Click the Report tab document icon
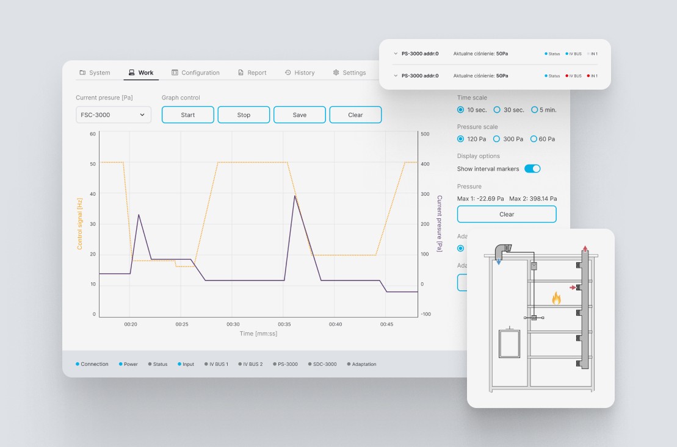The image size is (677, 447). pos(241,73)
